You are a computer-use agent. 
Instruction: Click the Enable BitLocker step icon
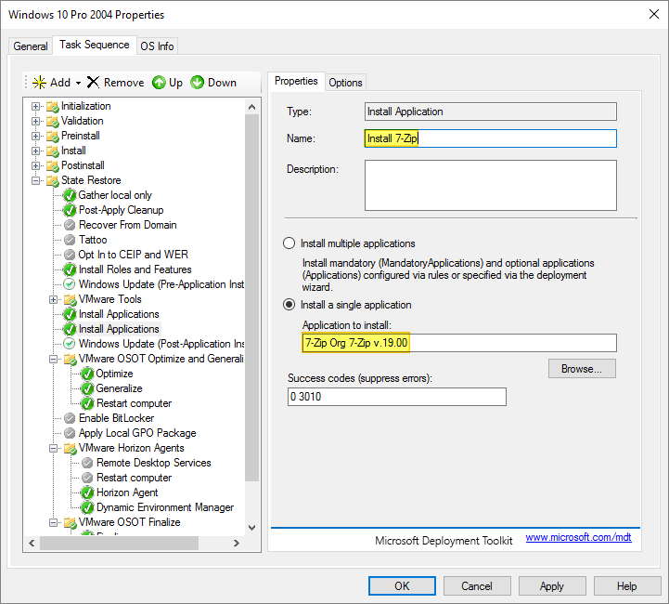pyautogui.click(x=70, y=418)
